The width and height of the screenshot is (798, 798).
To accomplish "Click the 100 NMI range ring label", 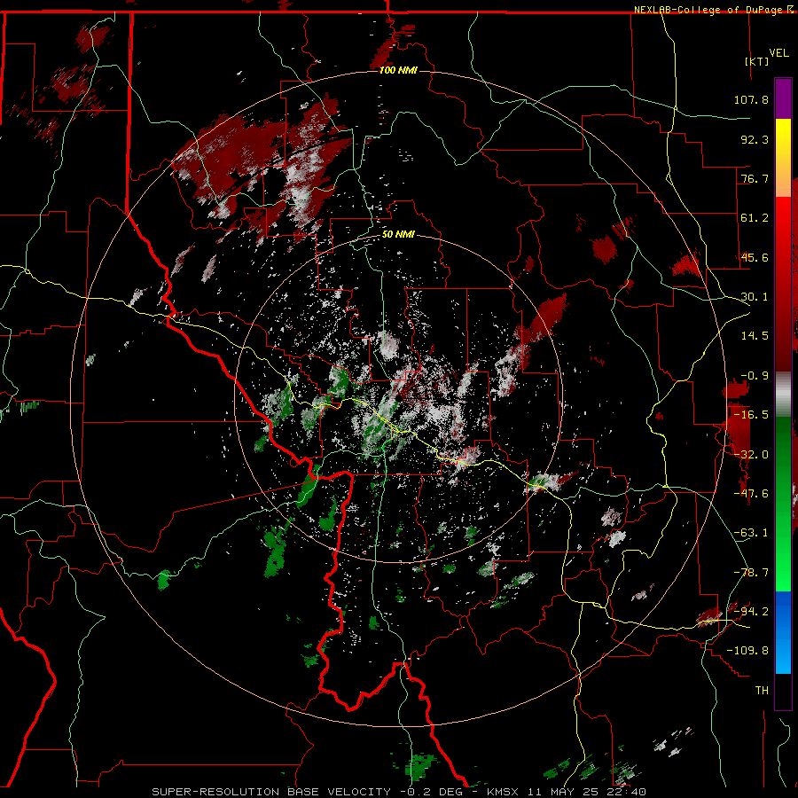I will (x=398, y=70).
